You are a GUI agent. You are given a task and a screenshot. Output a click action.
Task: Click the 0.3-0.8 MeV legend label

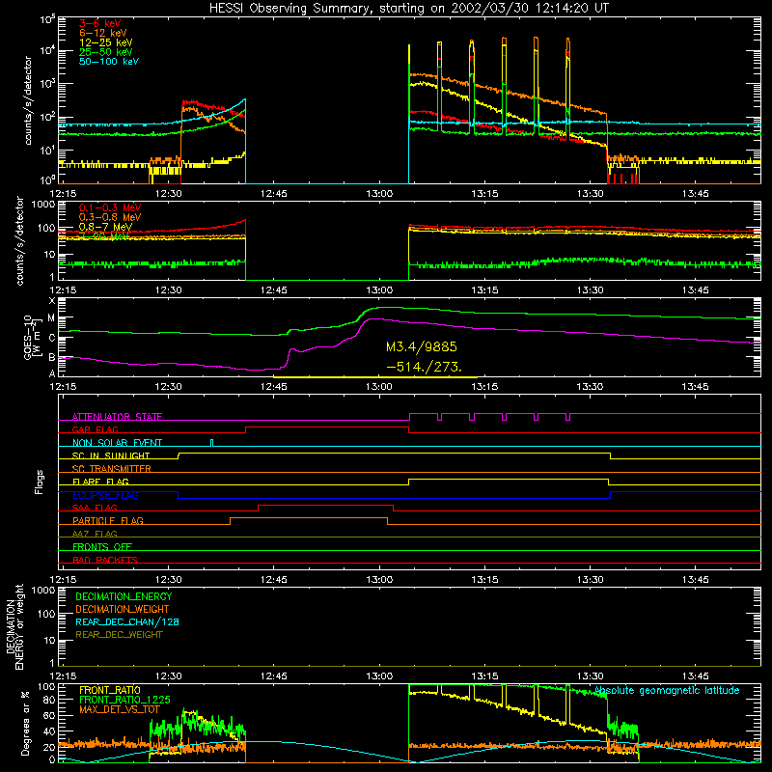pyautogui.click(x=110, y=217)
